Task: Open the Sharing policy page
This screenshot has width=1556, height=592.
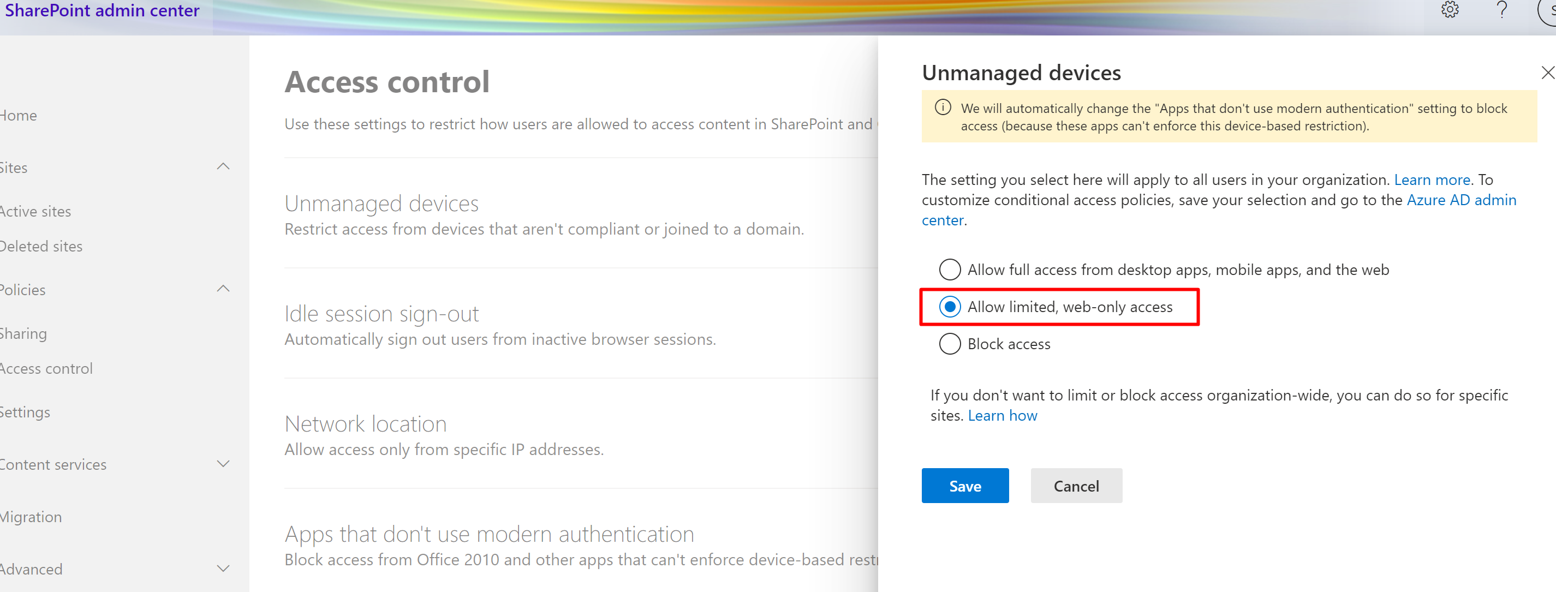Action: pos(23,333)
